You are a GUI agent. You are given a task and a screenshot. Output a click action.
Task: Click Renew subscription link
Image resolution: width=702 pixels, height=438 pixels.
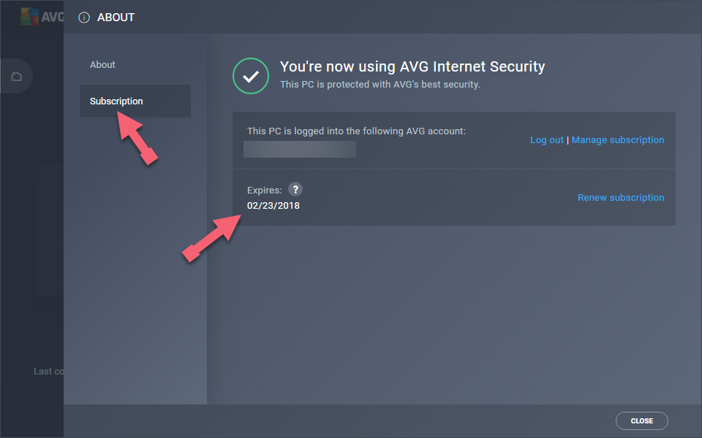tap(621, 198)
